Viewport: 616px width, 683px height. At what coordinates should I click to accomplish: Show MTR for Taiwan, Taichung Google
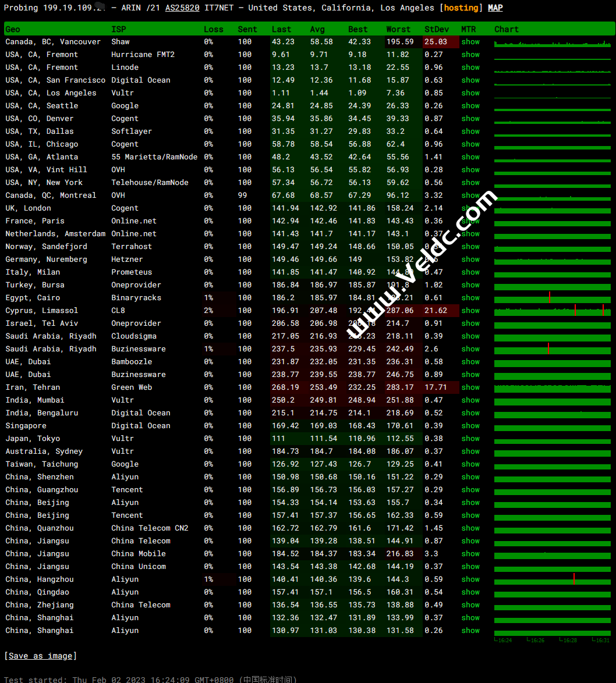point(470,464)
